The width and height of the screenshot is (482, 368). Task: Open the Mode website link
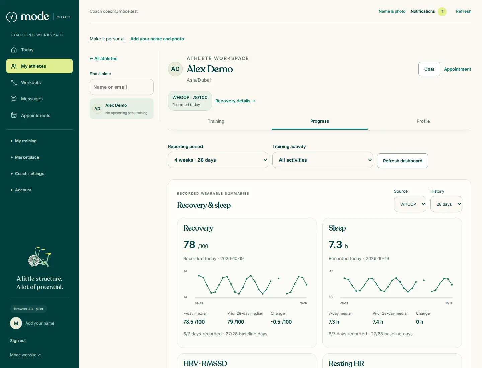(25, 355)
